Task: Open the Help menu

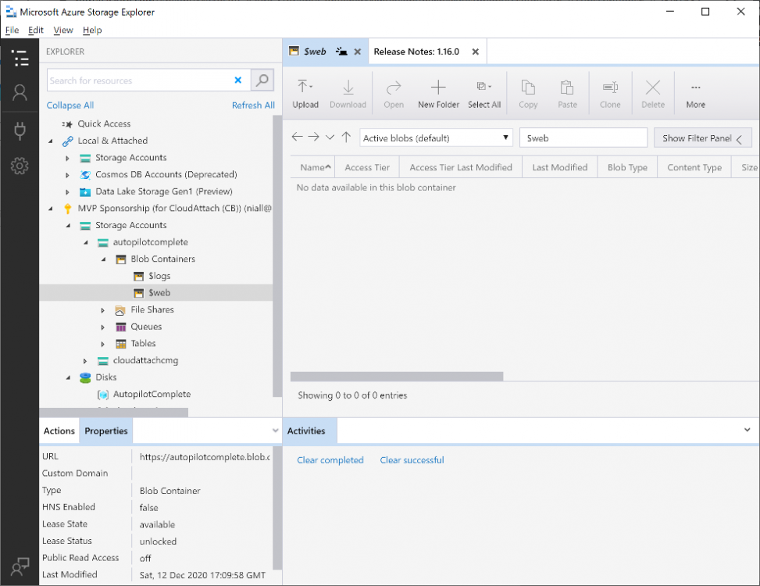Action: coord(92,30)
